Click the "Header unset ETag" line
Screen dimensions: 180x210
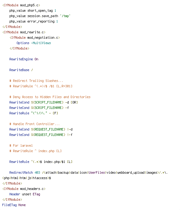coord(25,194)
